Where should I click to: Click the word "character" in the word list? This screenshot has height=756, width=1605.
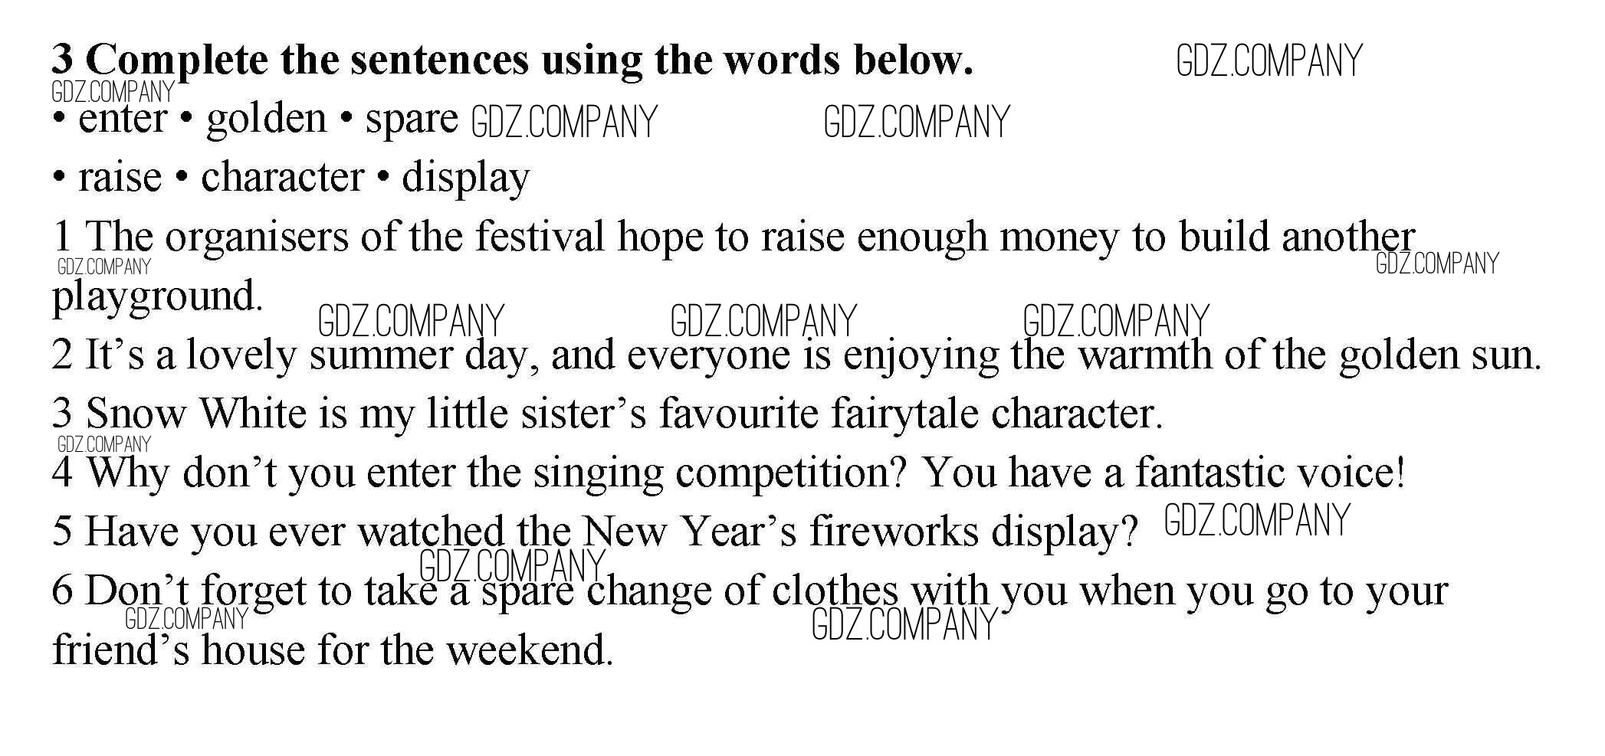tap(282, 178)
